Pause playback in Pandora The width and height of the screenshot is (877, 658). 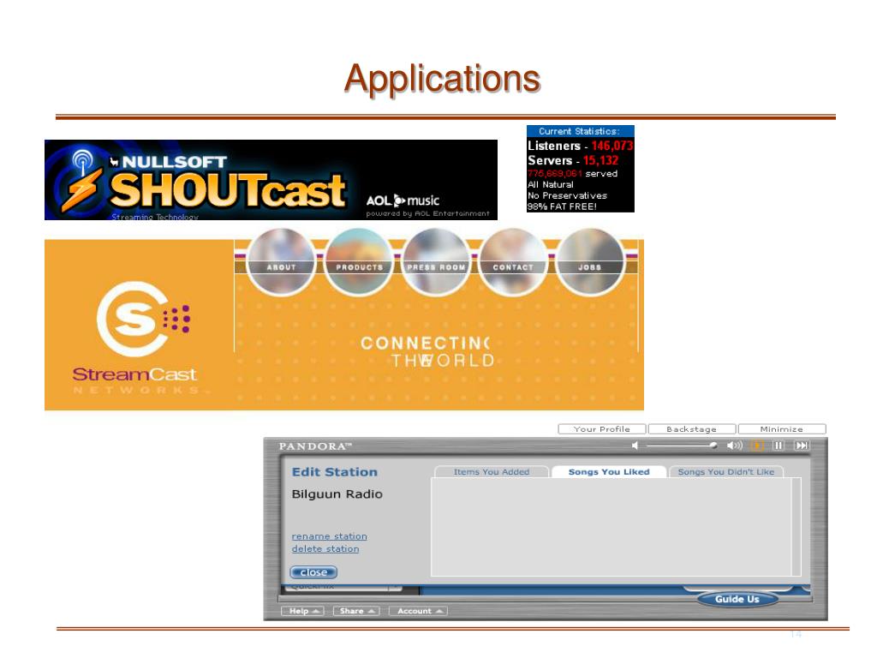778,446
